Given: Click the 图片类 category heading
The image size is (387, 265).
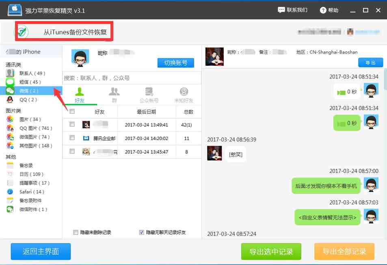Looking at the screenshot, I should click(13, 111).
